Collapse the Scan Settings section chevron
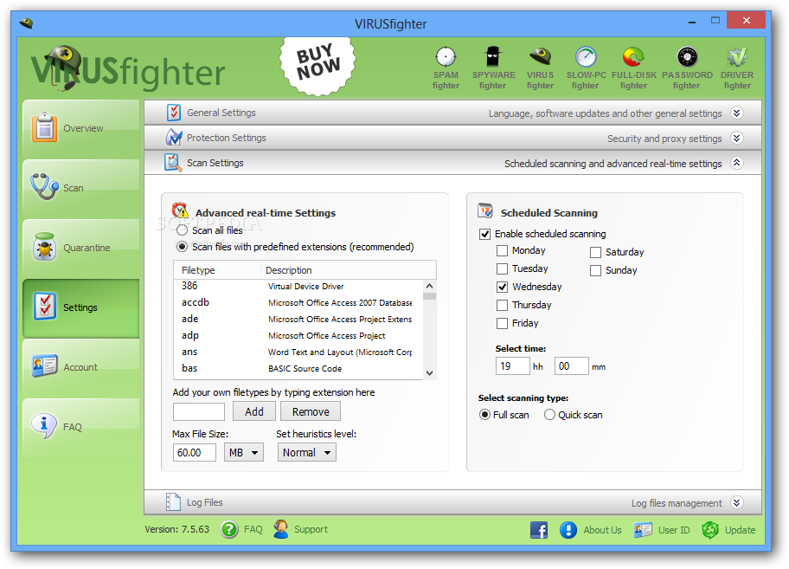This screenshot has height=569, width=789. (x=737, y=163)
